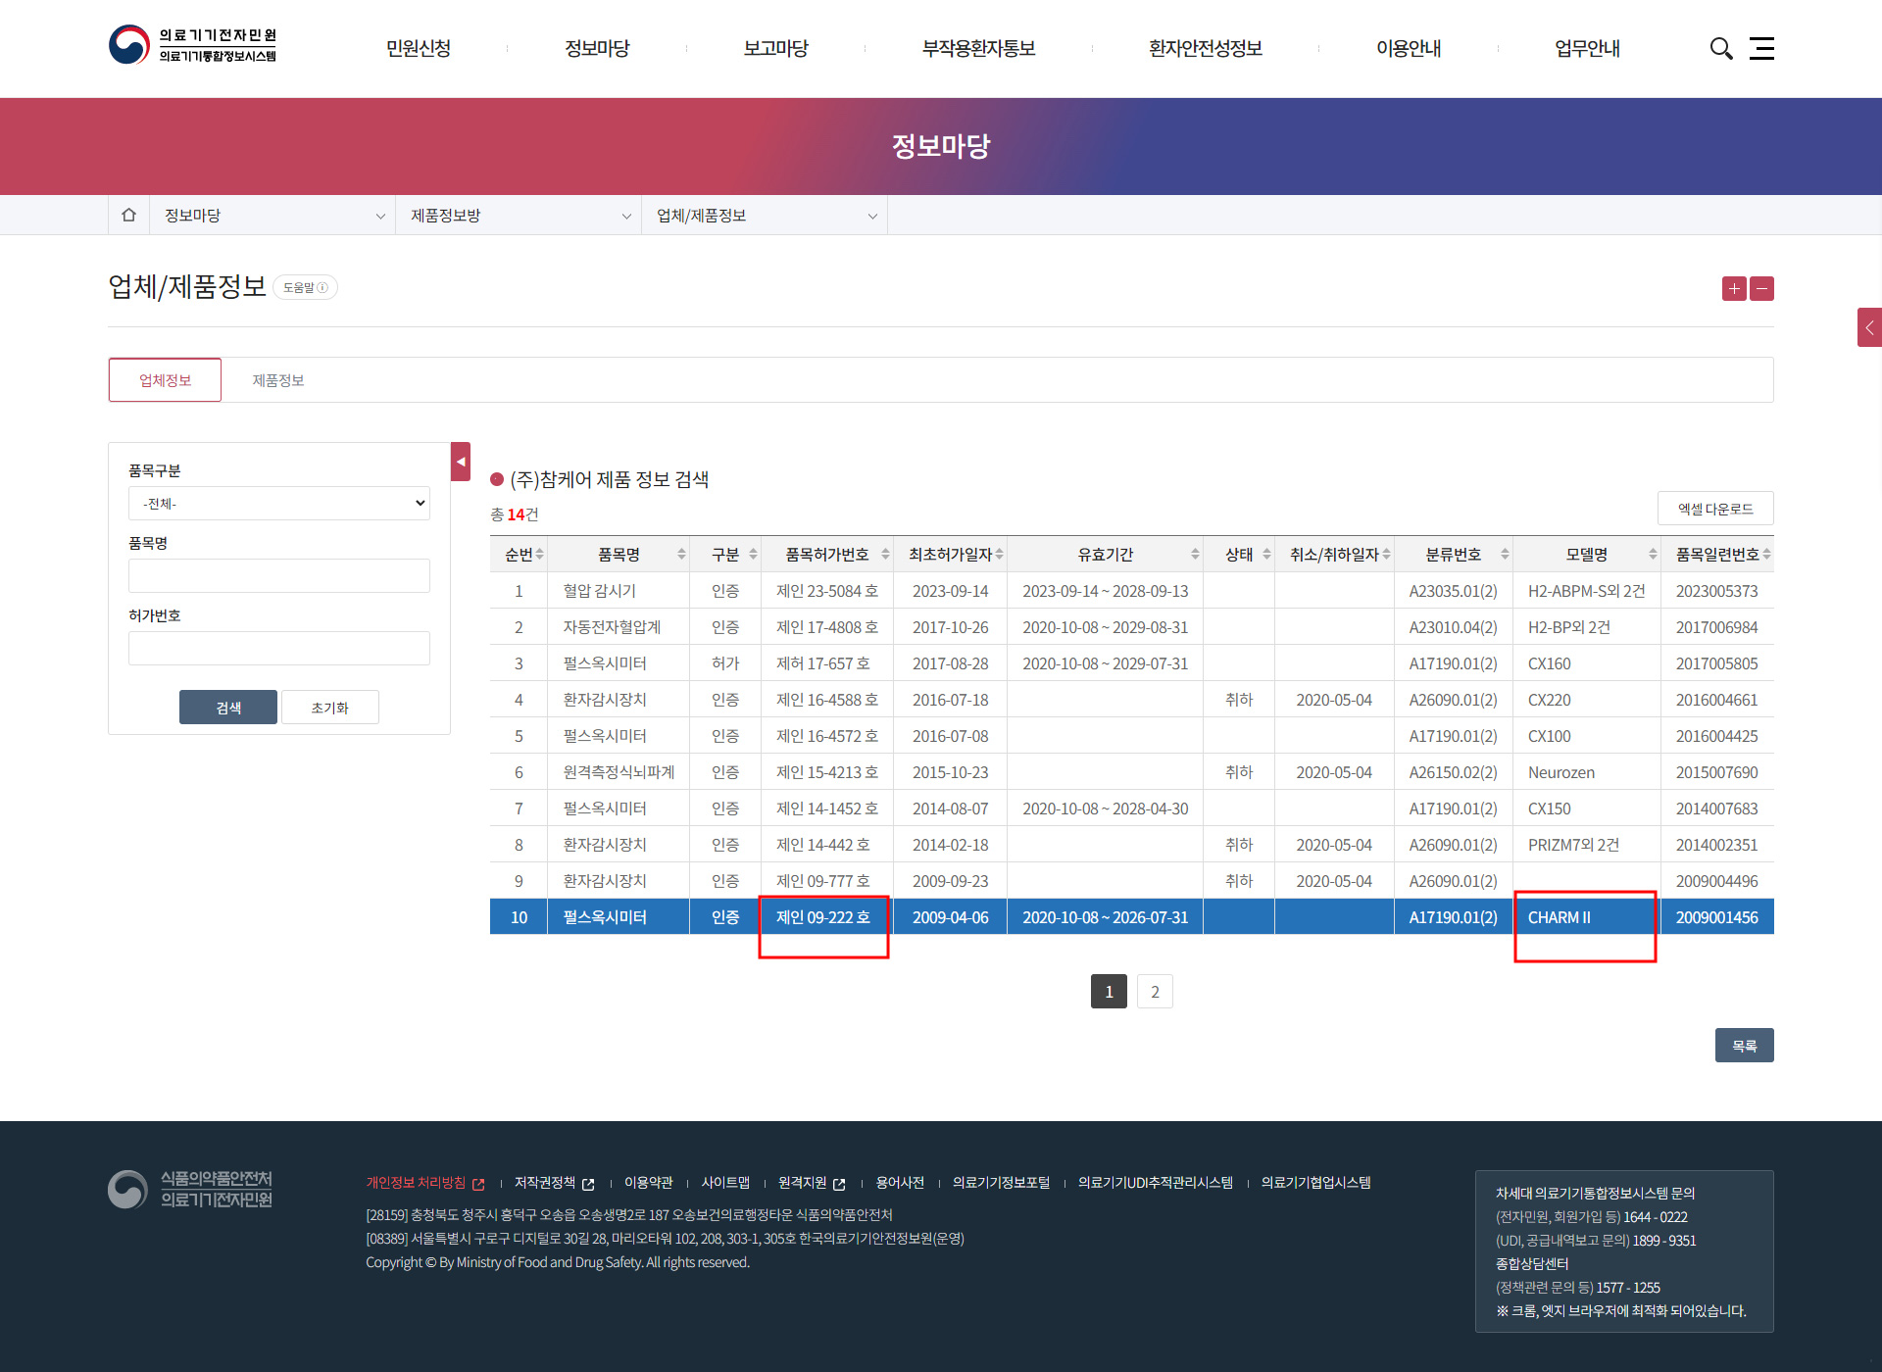
Task: Sort table by 상태 column
Action: click(x=1266, y=555)
